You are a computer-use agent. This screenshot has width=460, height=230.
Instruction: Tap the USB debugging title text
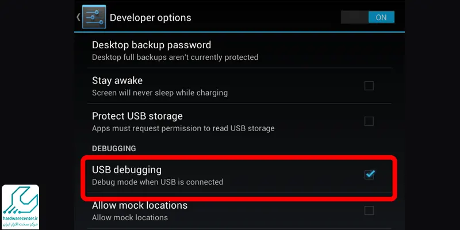coord(126,170)
